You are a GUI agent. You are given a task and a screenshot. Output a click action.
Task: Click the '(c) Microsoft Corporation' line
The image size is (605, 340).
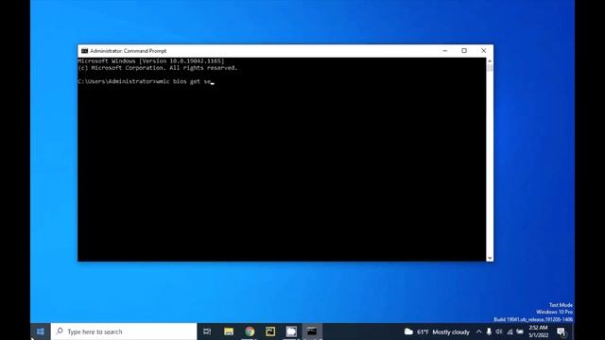coord(158,68)
